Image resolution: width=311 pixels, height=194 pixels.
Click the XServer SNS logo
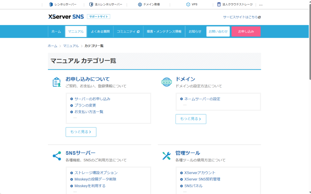(x=66, y=17)
